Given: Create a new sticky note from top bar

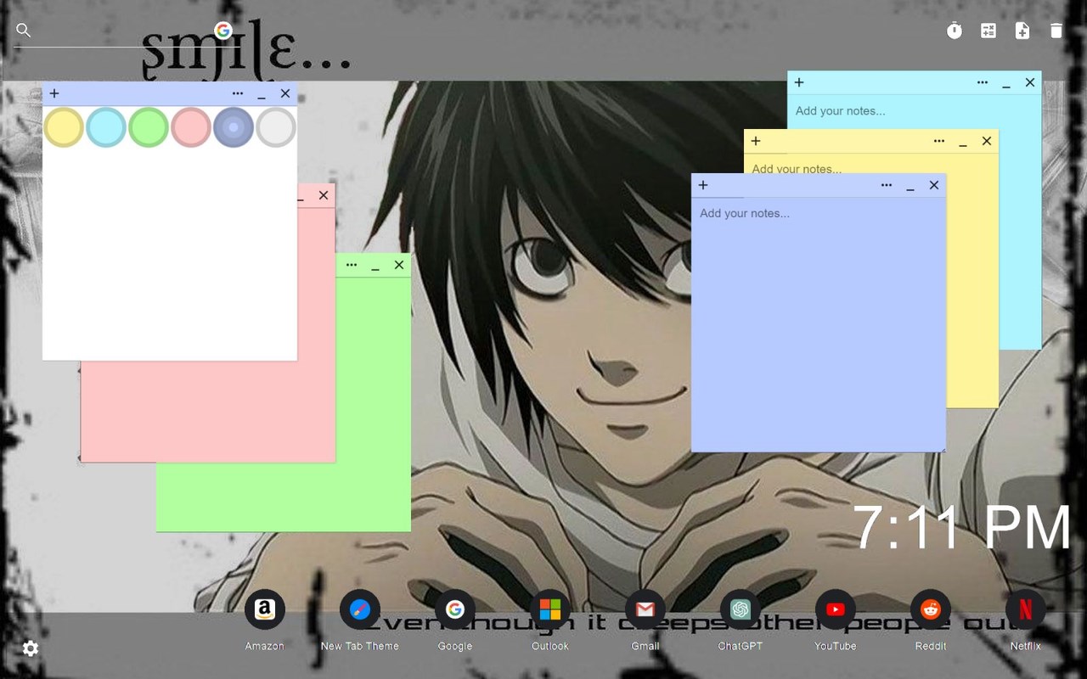Looking at the screenshot, I should coord(1022,31).
